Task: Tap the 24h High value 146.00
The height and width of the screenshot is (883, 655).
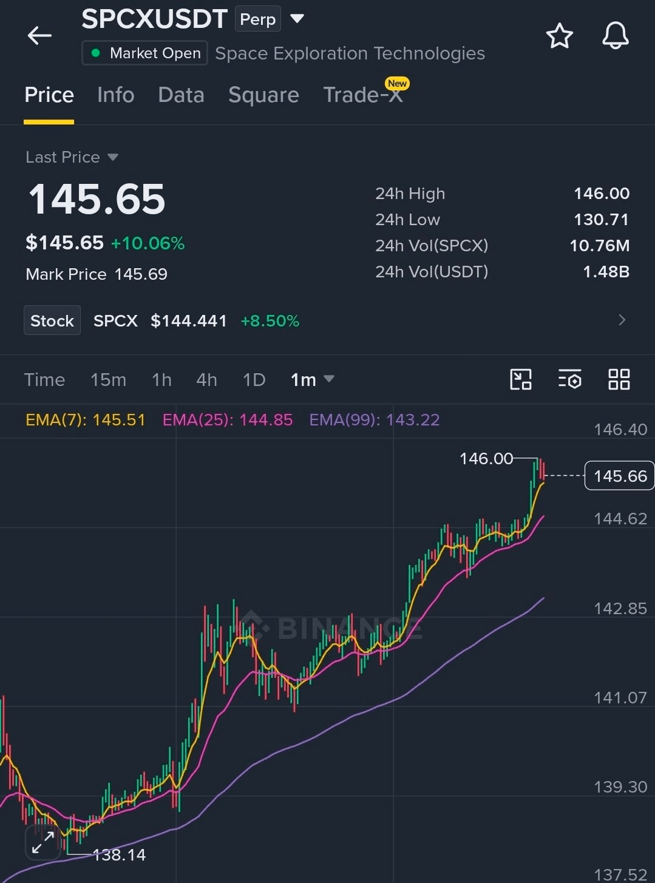Action: click(602, 194)
